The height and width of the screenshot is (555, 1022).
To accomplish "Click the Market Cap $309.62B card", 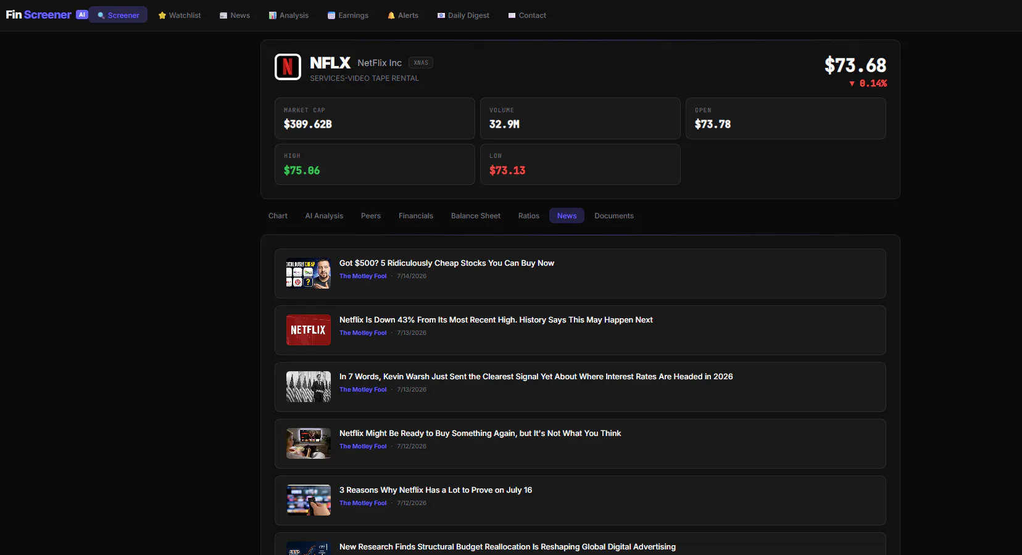I will click(375, 118).
